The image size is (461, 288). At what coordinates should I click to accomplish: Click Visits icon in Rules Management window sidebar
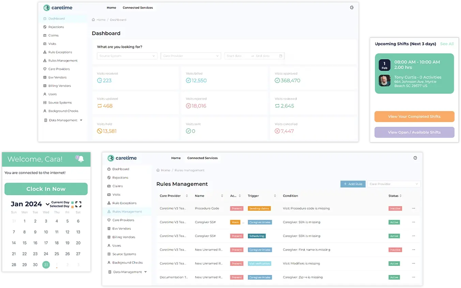(109, 194)
